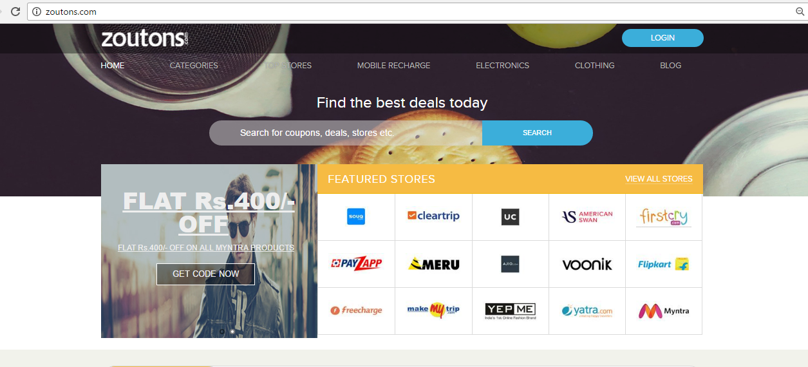Open the TOP STORES menu
This screenshot has height=367, width=808.
click(288, 65)
